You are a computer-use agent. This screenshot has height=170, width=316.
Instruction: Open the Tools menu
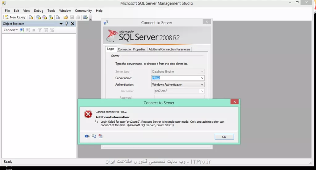pyautogui.click(x=51, y=11)
